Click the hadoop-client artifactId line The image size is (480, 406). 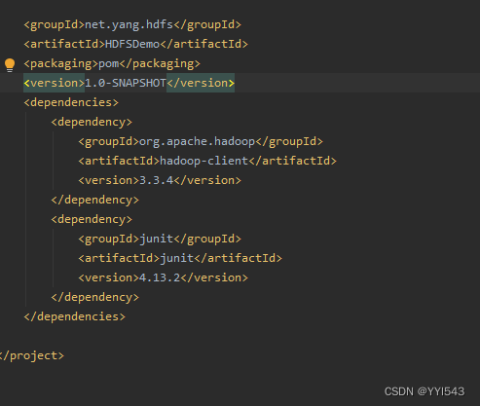point(207,161)
